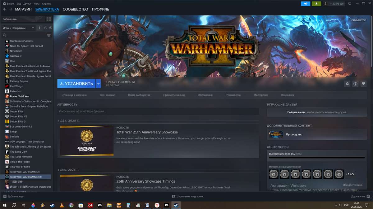Open the Справка menu
Image resolution: width=373 pixels, height=209 pixels.
click(x=47, y=4)
